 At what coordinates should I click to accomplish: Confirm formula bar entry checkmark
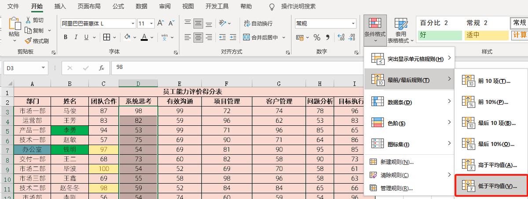tap(86, 68)
